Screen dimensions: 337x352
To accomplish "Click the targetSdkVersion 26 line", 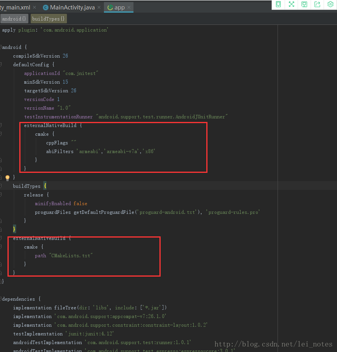I will point(50,91).
